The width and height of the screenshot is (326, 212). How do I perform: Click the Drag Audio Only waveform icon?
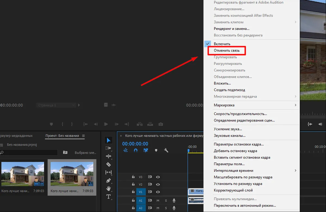(114, 105)
